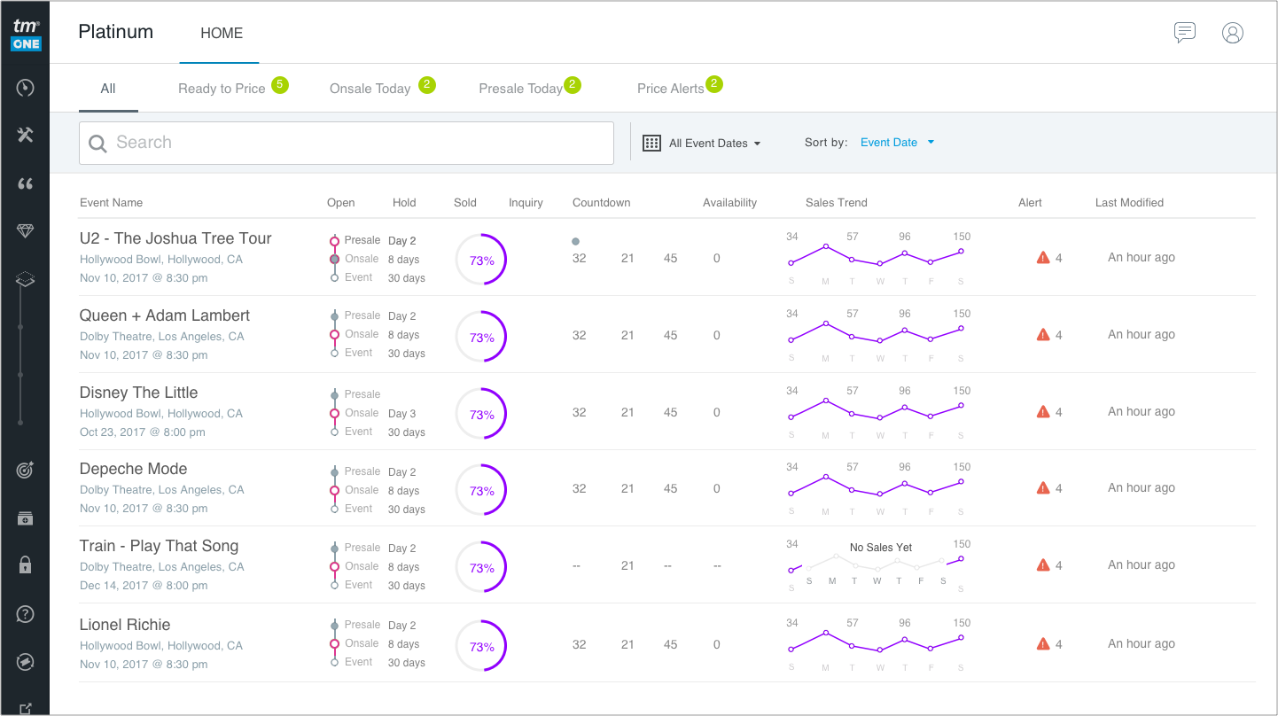Viewport: 1278px width, 716px height.
Task: Open the user profile icon
Action: point(1233,33)
